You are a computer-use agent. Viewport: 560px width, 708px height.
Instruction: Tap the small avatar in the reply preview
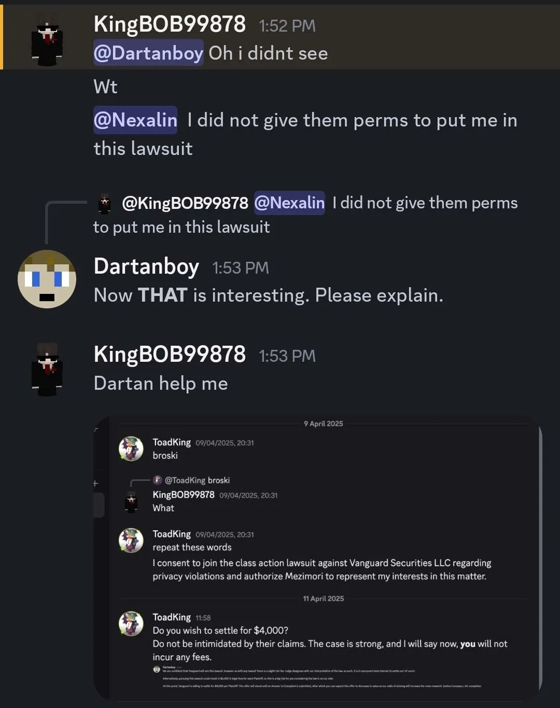coord(105,203)
